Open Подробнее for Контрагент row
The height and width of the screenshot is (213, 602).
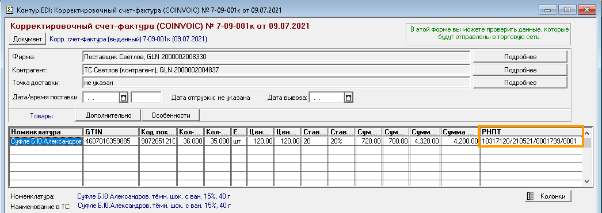pyautogui.click(x=520, y=70)
